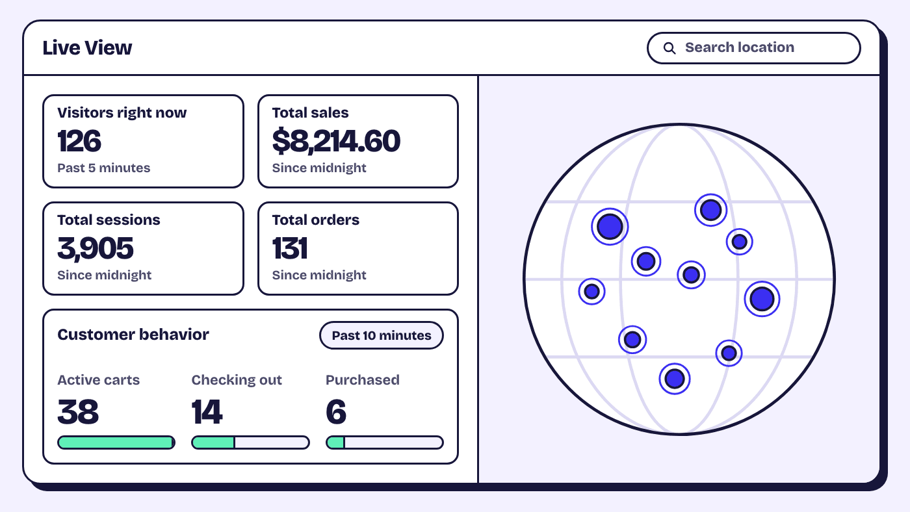Select the Active carts progress bar

click(116, 442)
